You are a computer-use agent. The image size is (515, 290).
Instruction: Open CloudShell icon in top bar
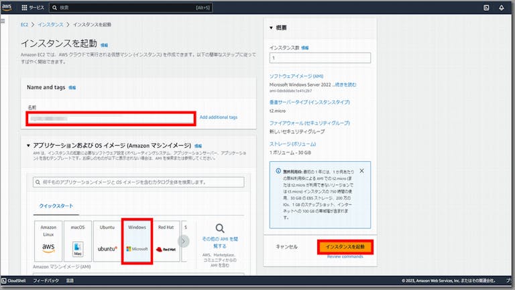[486, 8]
